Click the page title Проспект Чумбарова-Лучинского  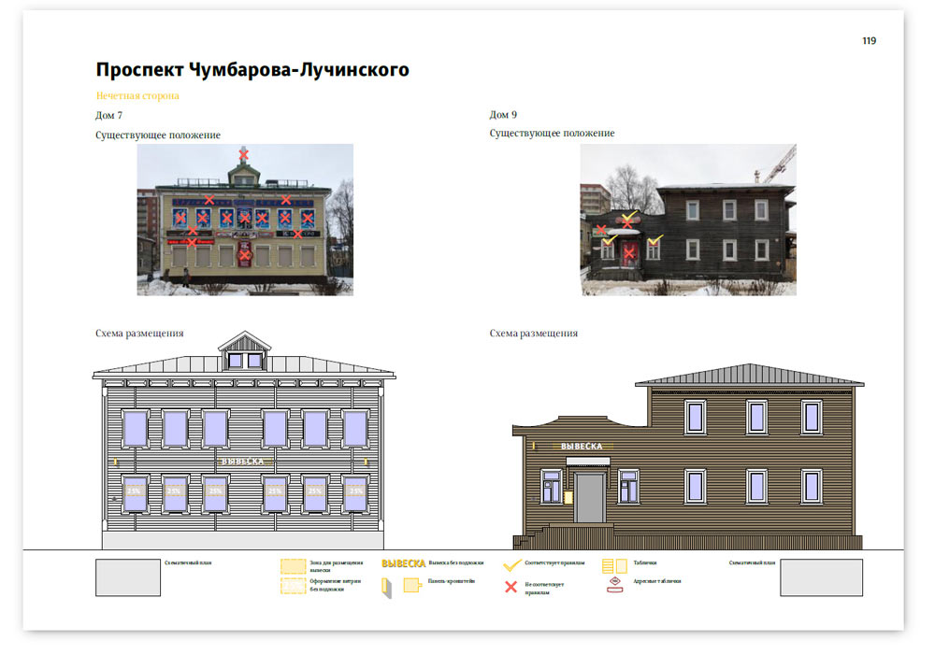[252, 70]
